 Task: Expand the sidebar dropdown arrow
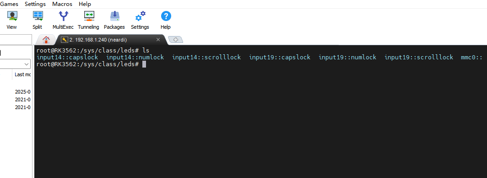27,64
